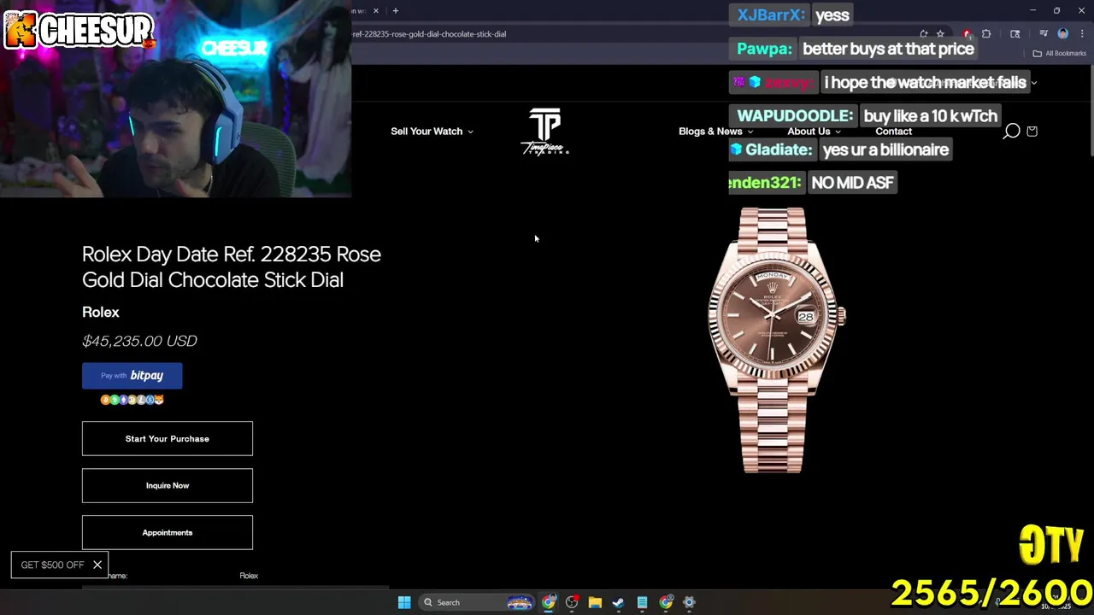Expand the Blogs & News menu
The width and height of the screenshot is (1094, 615).
point(715,131)
